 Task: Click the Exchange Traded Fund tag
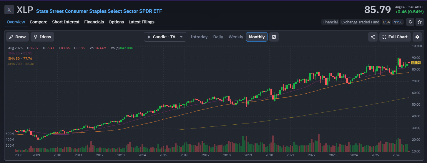click(360, 22)
